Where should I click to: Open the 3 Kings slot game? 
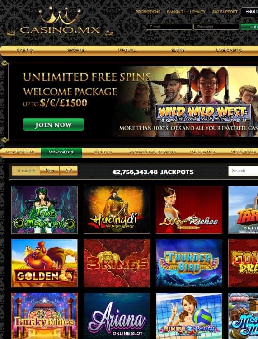[x=117, y=263]
